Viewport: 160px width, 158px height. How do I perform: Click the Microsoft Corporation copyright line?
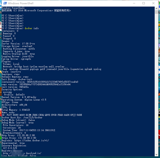36,10
